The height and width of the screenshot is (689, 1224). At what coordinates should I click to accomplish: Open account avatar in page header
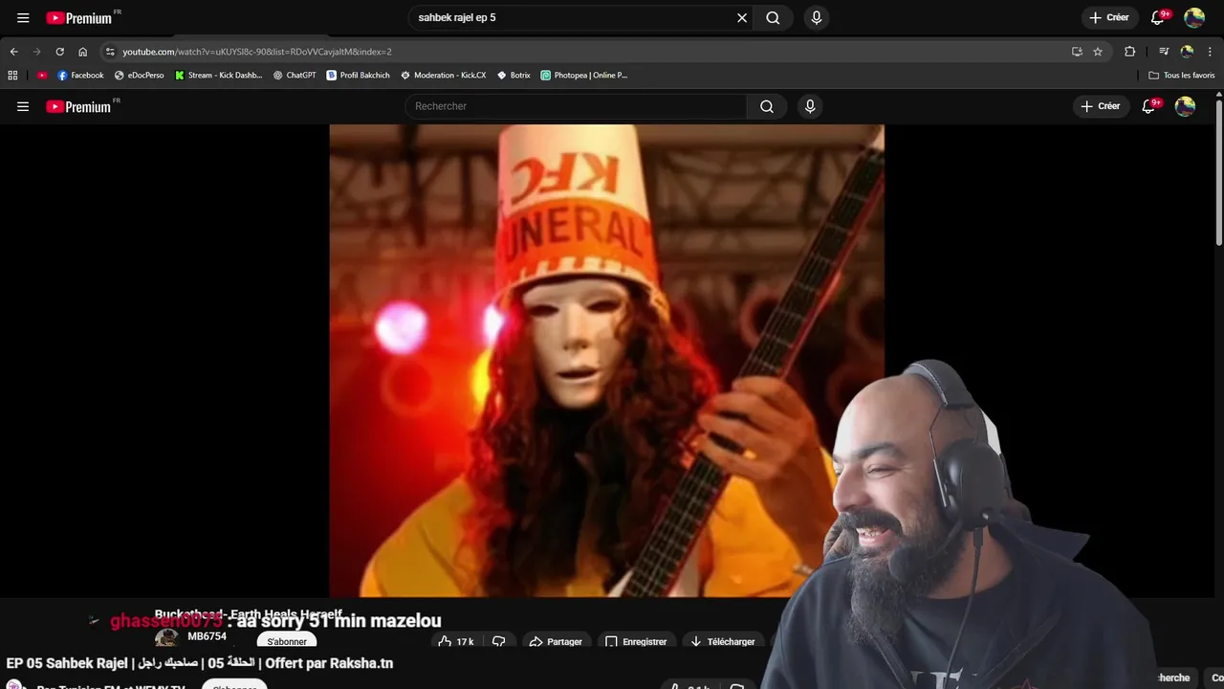pos(1185,106)
